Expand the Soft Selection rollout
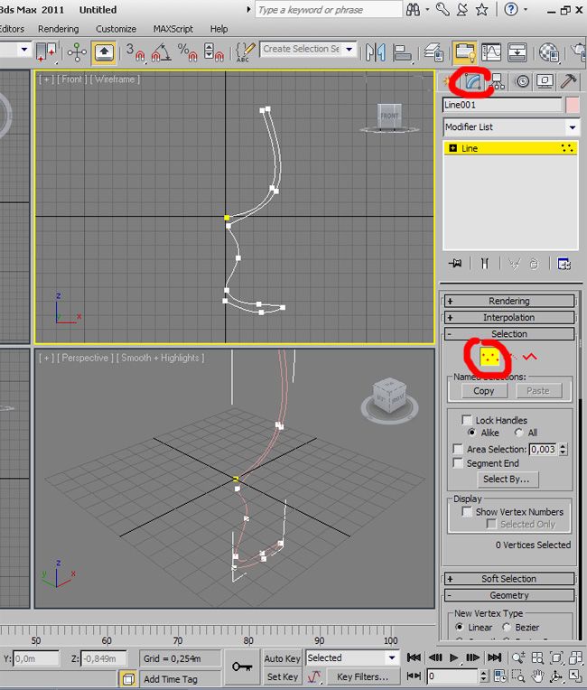 click(x=509, y=579)
